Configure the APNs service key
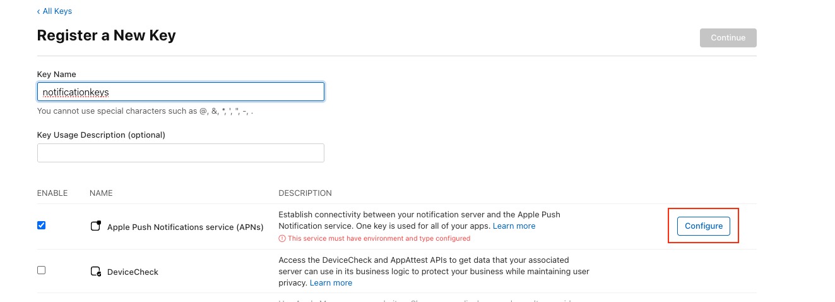This screenshot has height=302, width=835. click(703, 226)
